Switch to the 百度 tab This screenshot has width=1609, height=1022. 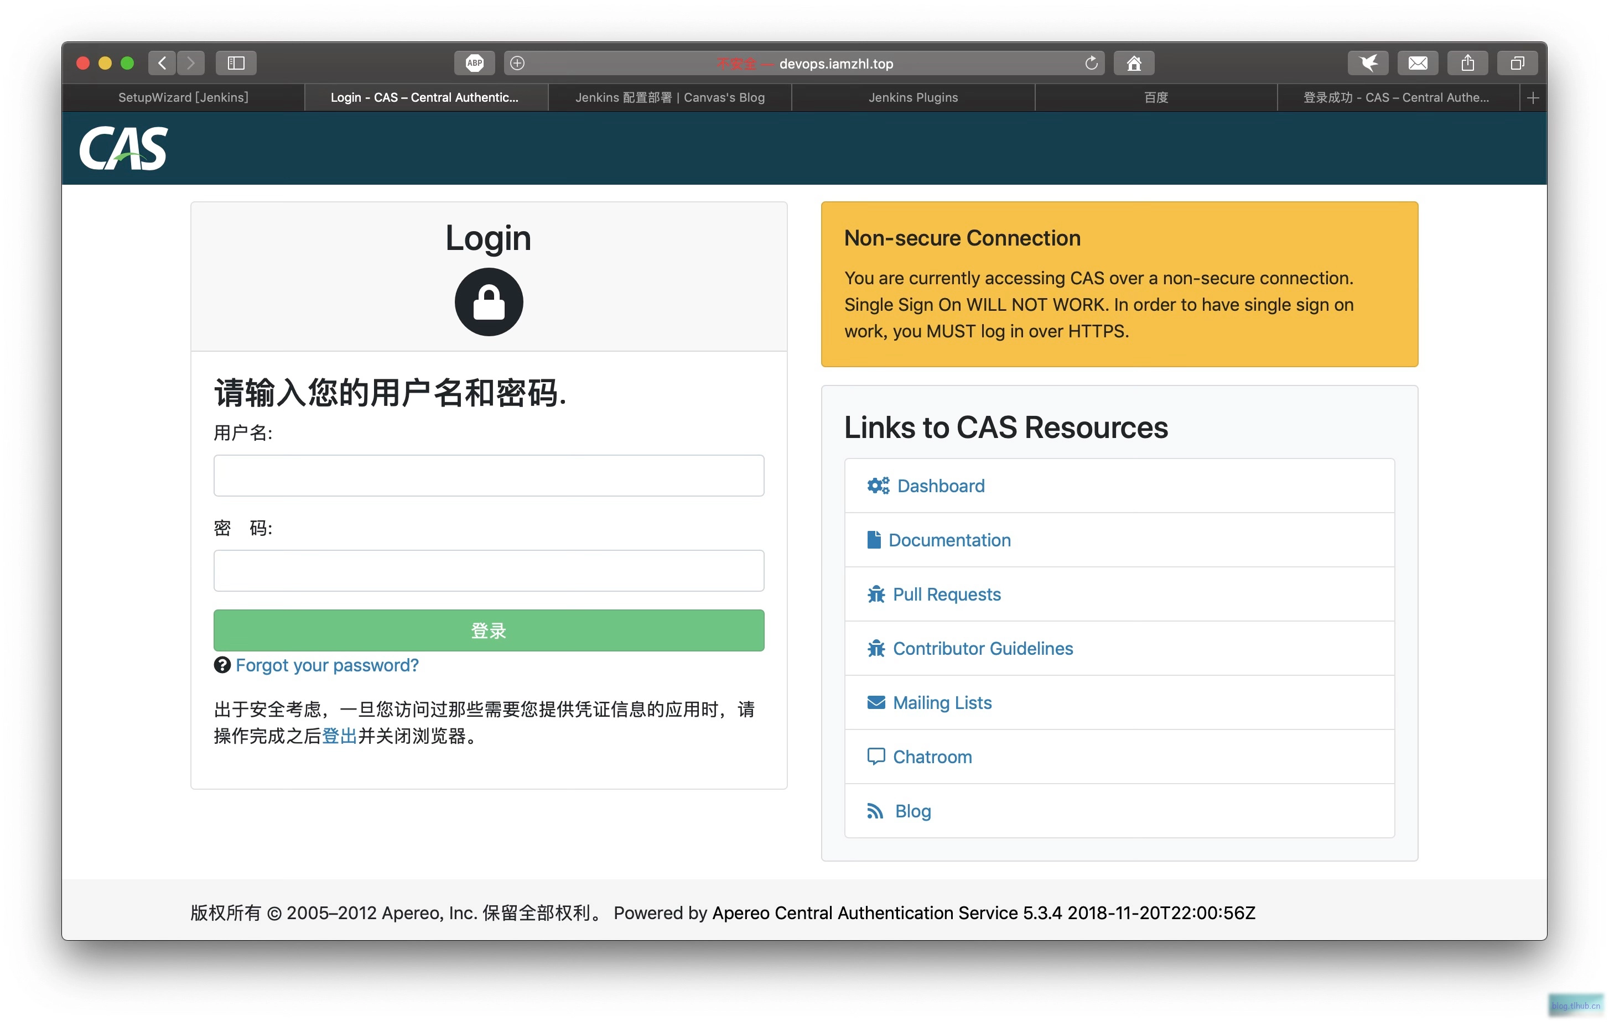click(1156, 97)
